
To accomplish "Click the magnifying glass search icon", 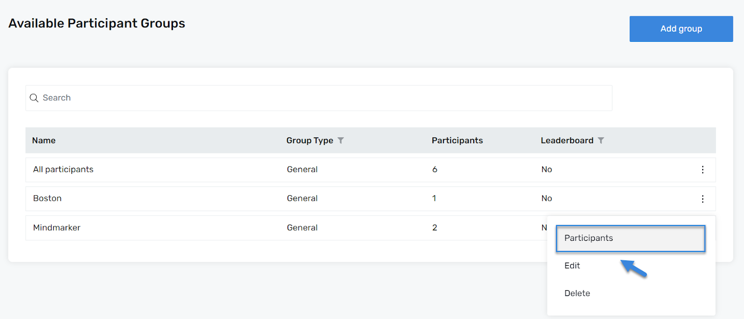I will (34, 98).
